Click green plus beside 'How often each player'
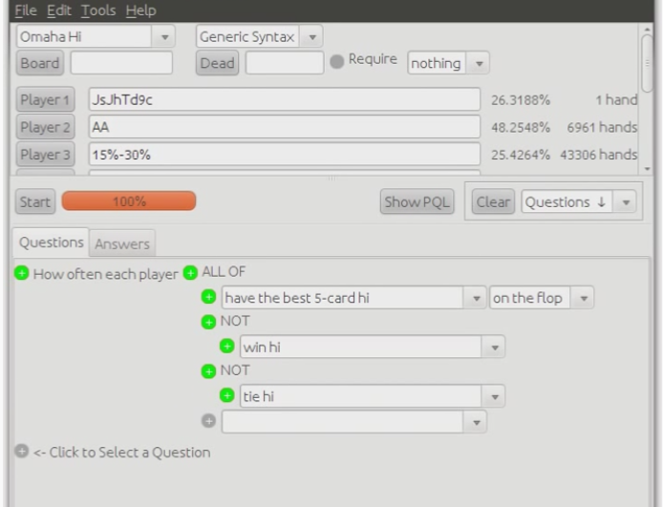Viewport: 663px width, 507px height. [22, 273]
